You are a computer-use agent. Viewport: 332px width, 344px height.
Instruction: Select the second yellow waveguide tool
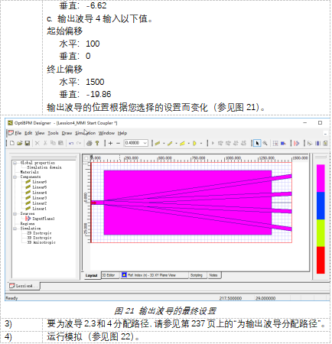[170, 143]
